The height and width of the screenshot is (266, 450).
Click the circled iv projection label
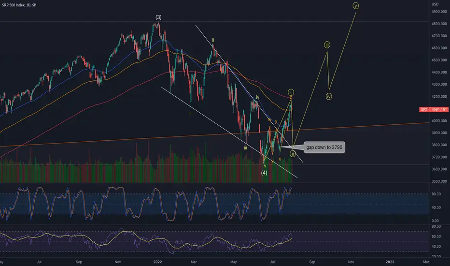click(329, 97)
